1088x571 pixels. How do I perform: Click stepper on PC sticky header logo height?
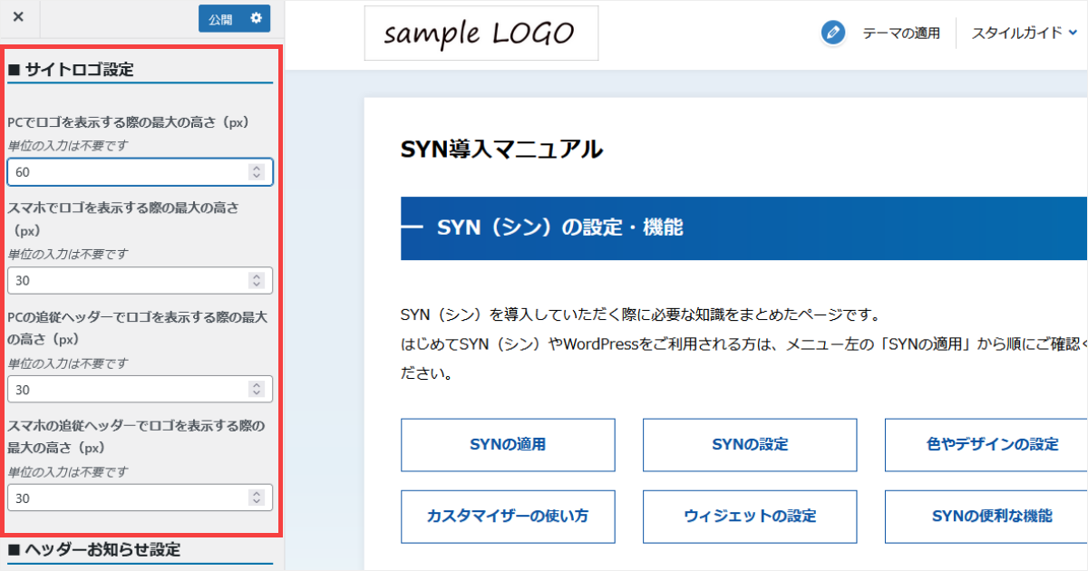257,390
